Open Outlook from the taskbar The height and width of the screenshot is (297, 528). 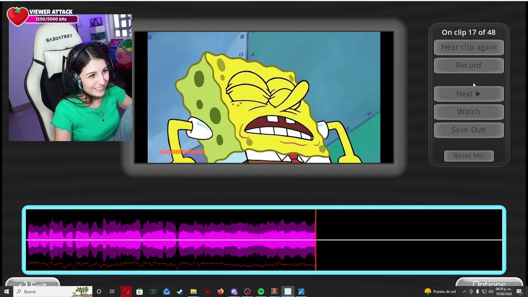pos(167,292)
